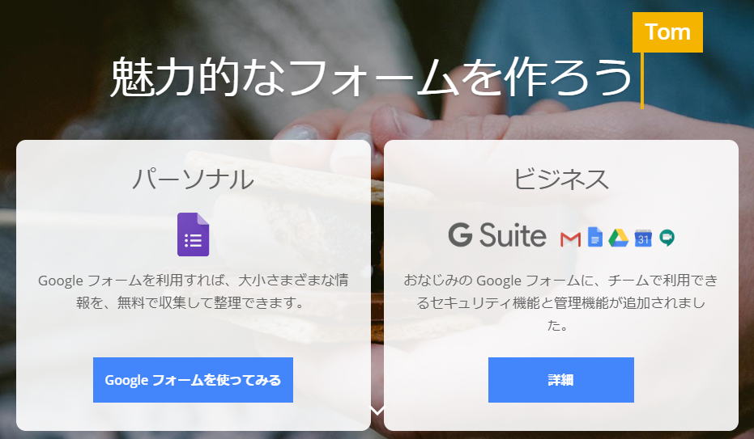
Task: Click the Google Docs icon
Action: pyautogui.click(x=594, y=237)
